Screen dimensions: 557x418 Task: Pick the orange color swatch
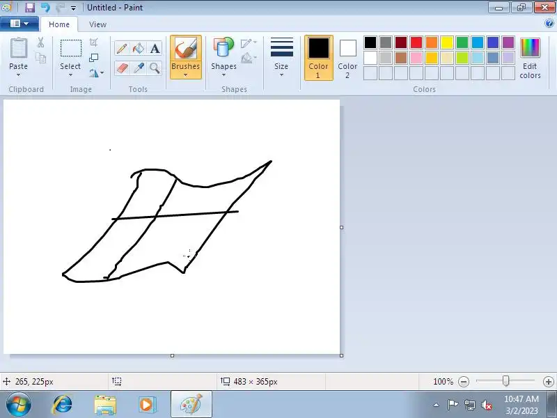tap(432, 42)
